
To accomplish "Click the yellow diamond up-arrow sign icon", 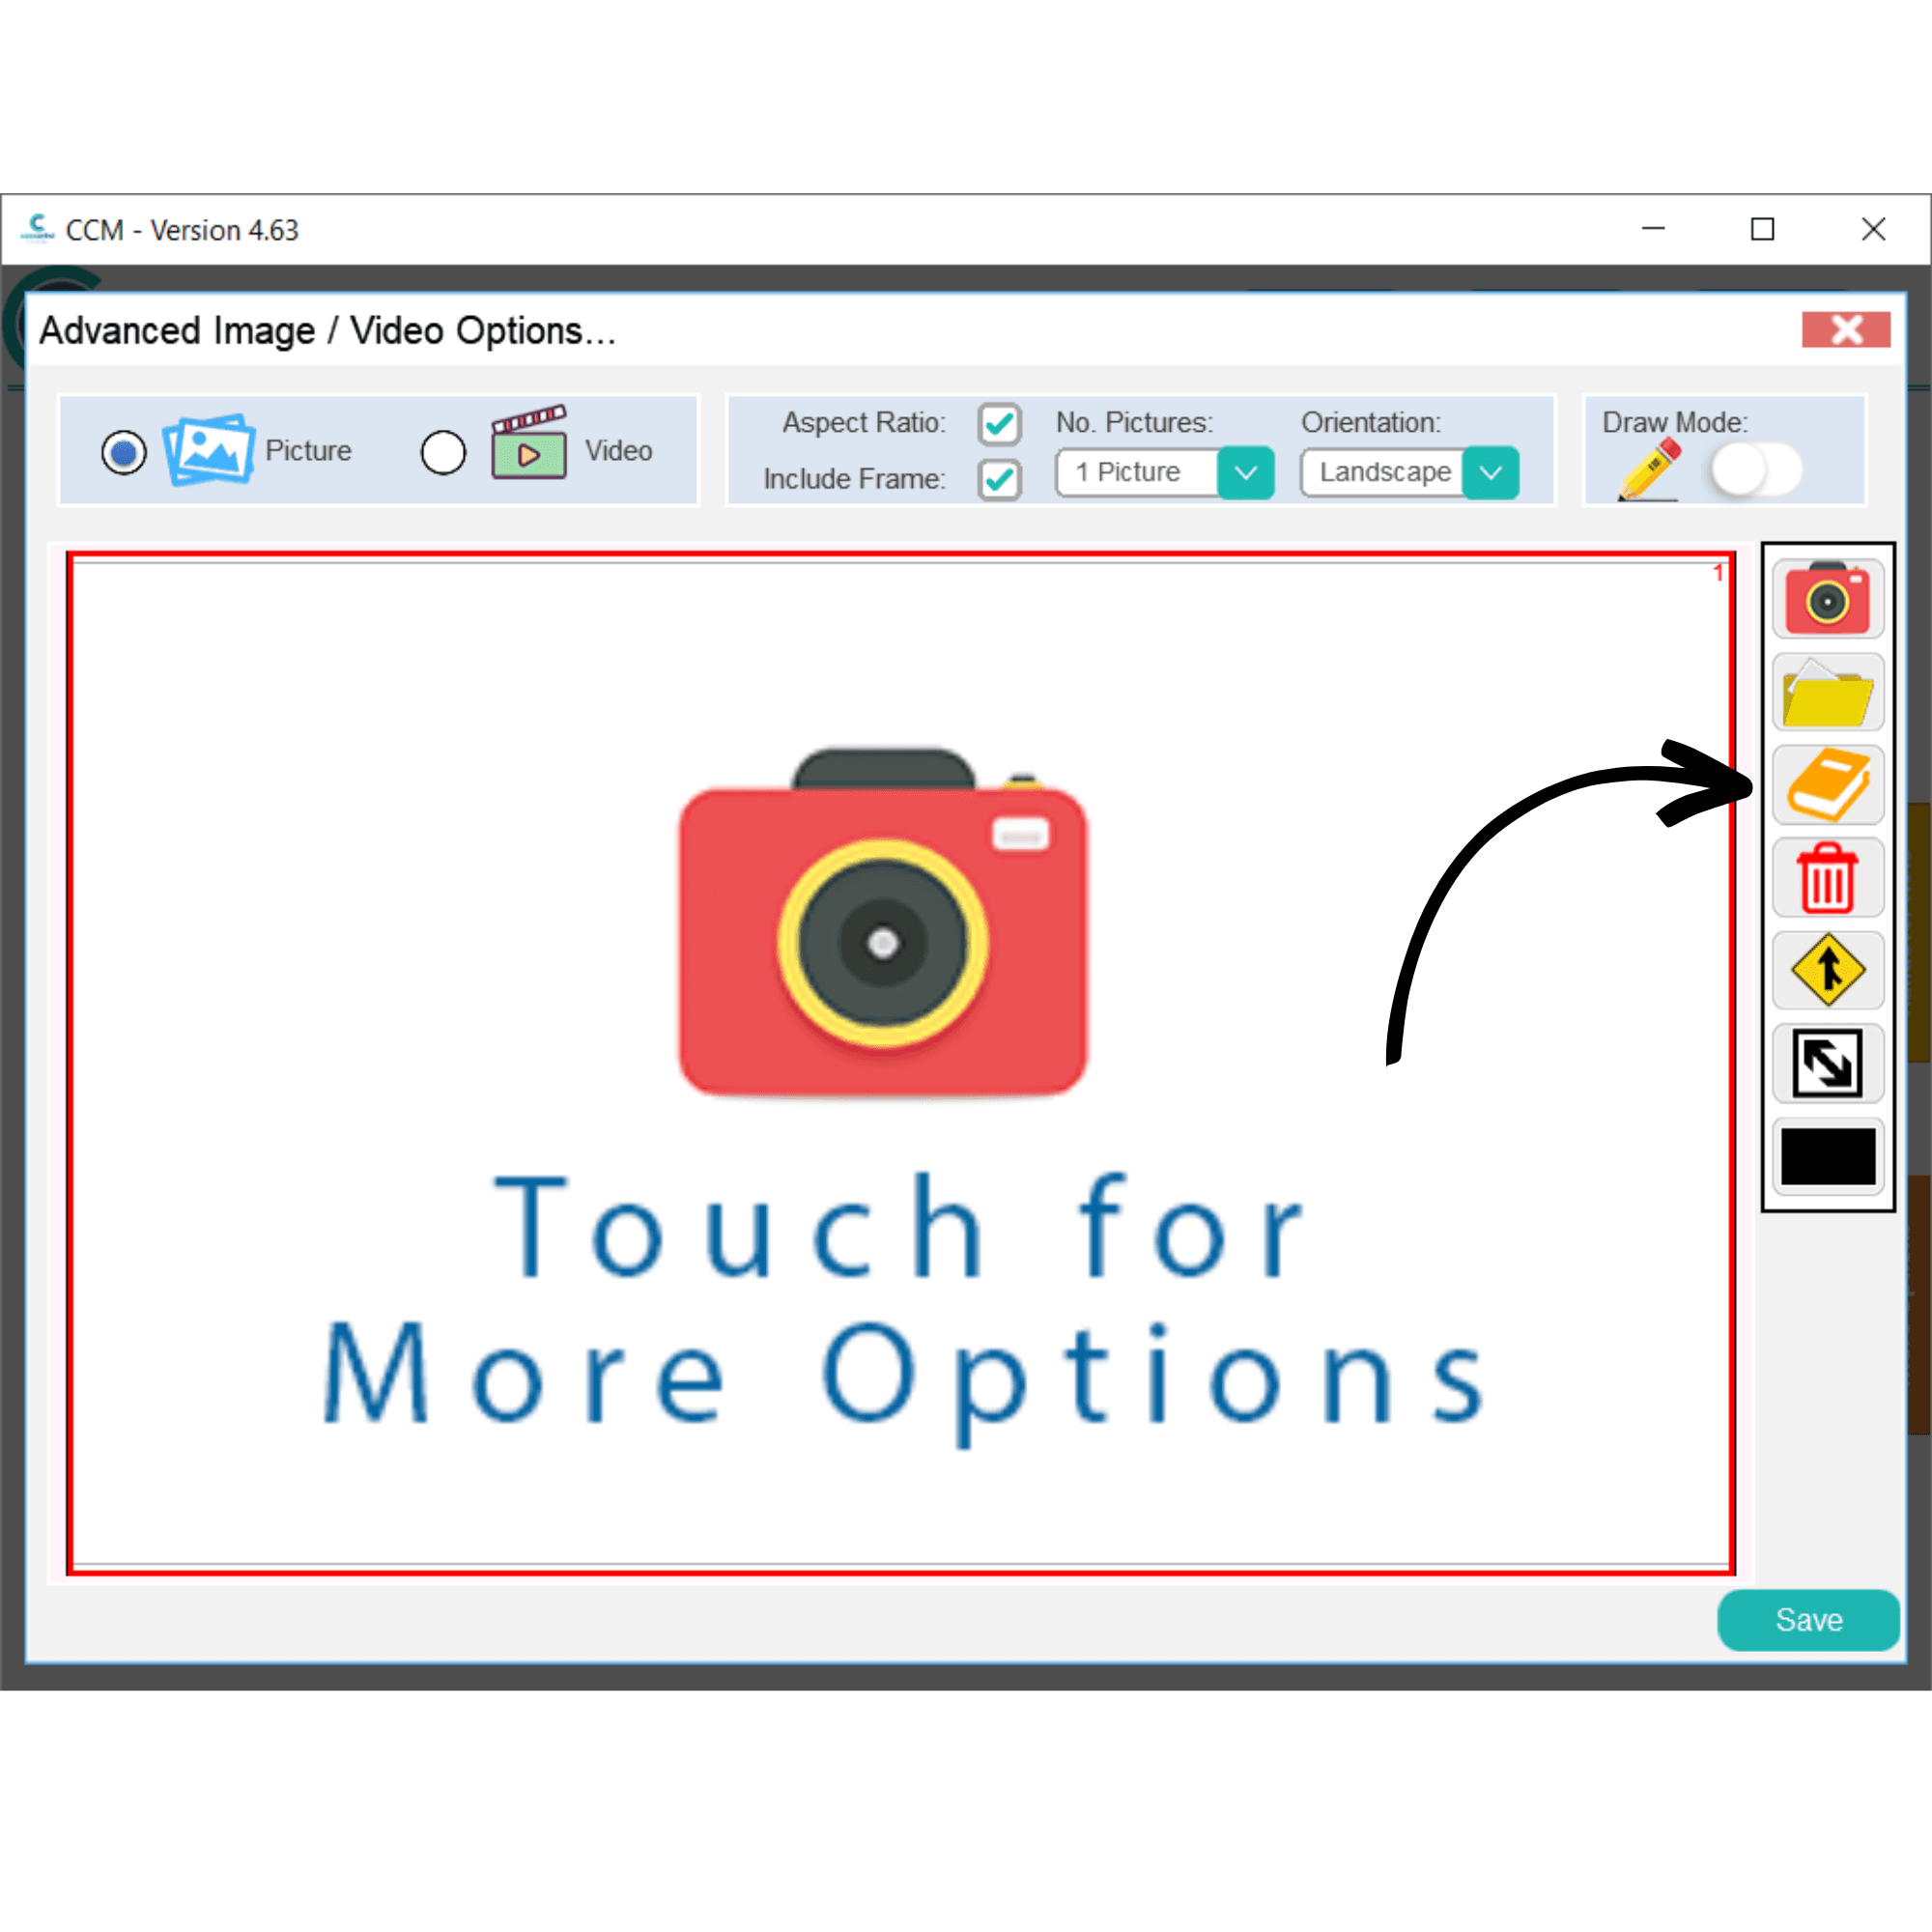I will click(1827, 970).
